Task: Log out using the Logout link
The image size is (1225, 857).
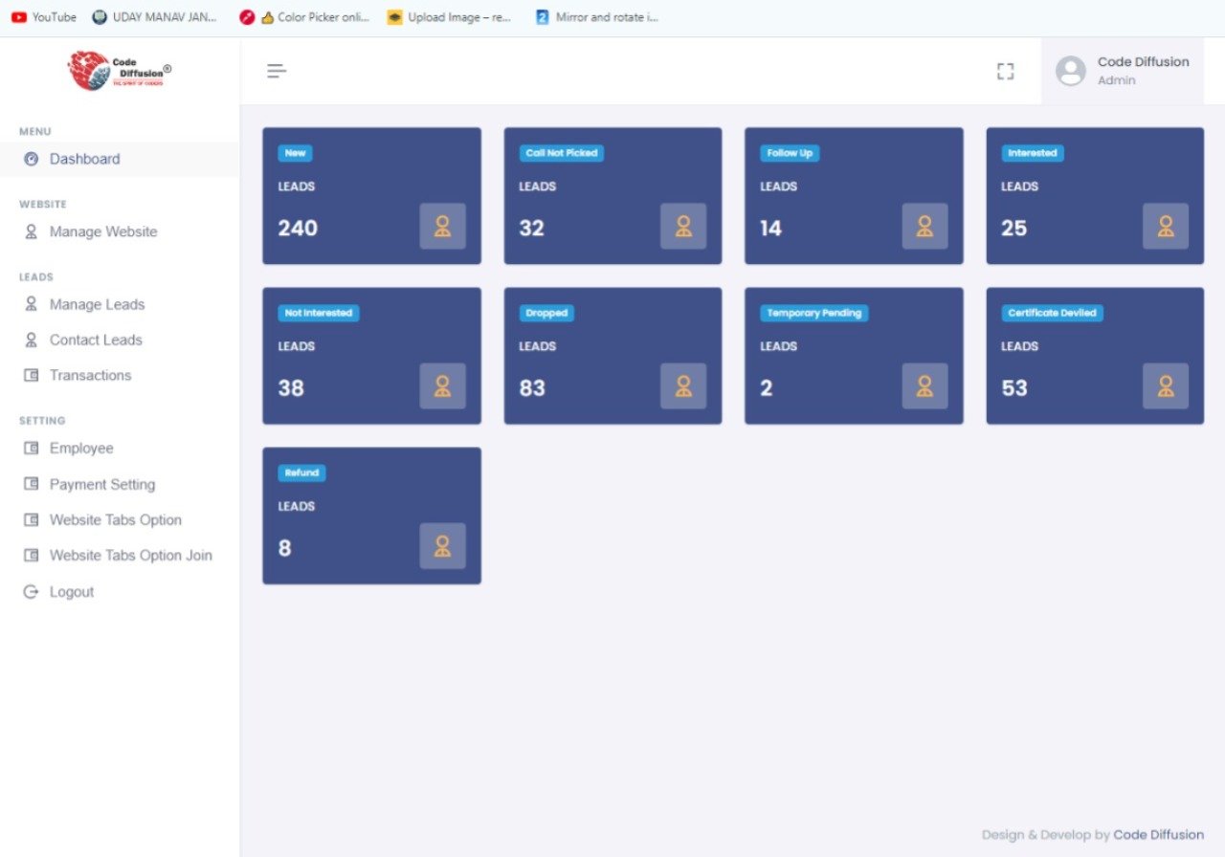Action: coord(71,592)
